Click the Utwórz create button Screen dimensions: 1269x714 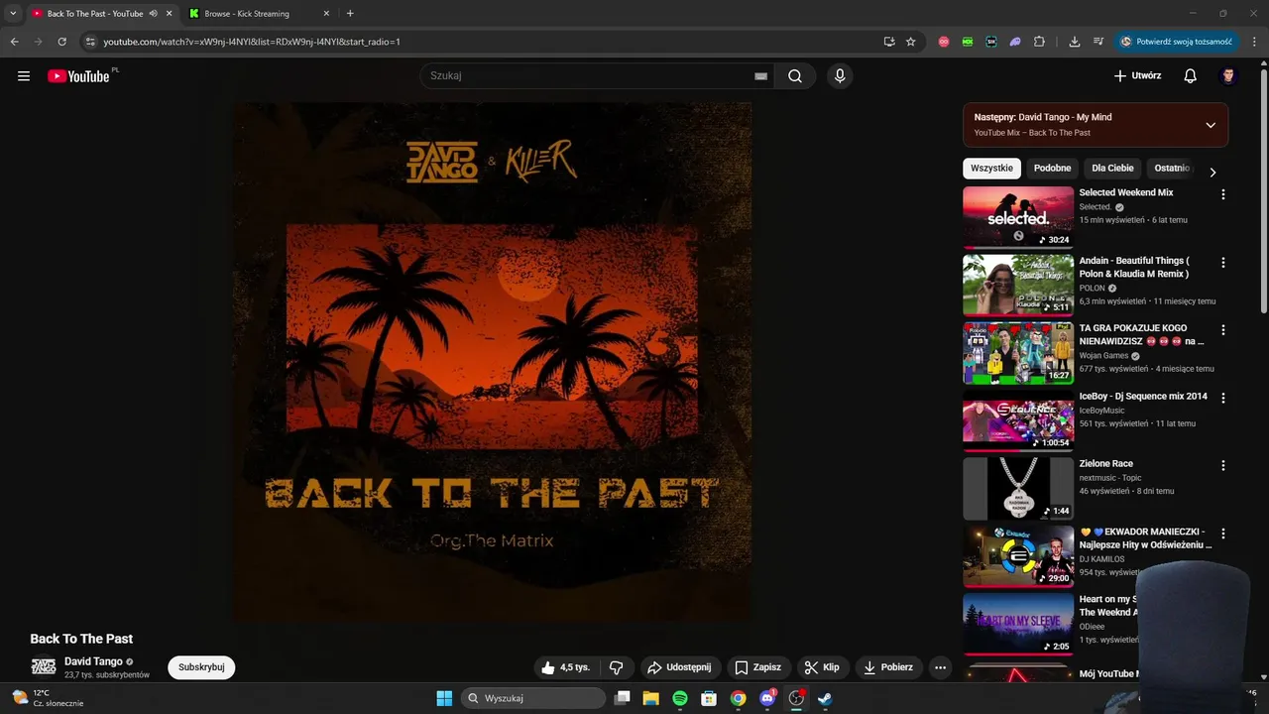coord(1137,76)
